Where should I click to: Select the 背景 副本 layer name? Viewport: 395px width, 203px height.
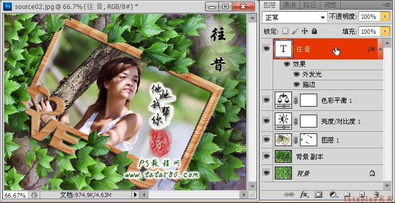310,157
